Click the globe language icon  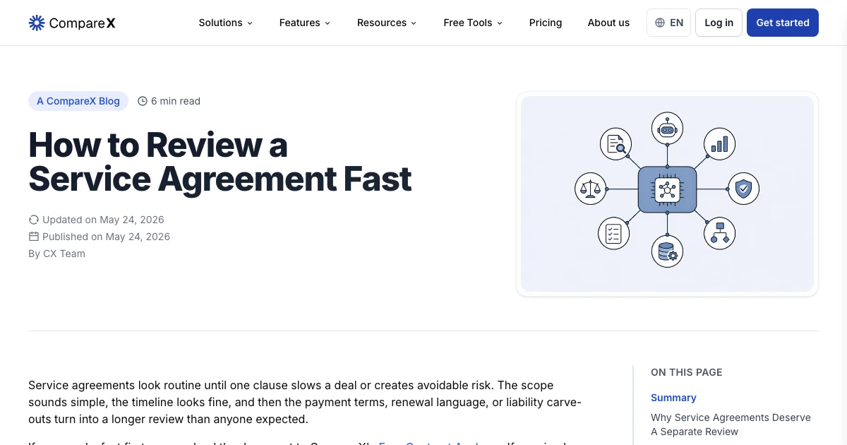[x=660, y=23]
